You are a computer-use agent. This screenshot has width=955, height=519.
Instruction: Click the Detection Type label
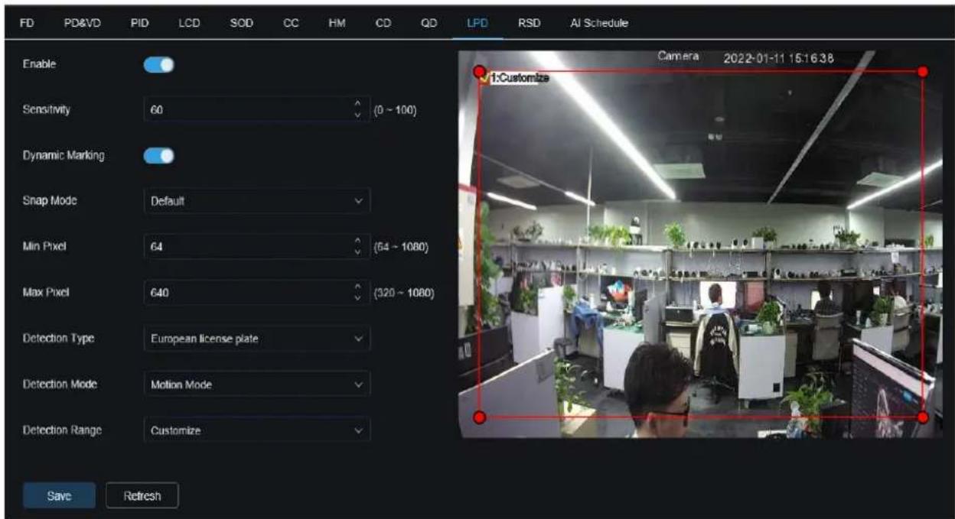pos(58,339)
